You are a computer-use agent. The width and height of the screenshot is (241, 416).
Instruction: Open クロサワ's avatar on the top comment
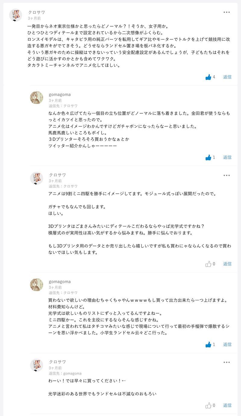point(16,15)
